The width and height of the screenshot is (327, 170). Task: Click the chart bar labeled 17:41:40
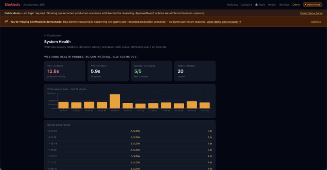click(166, 106)
